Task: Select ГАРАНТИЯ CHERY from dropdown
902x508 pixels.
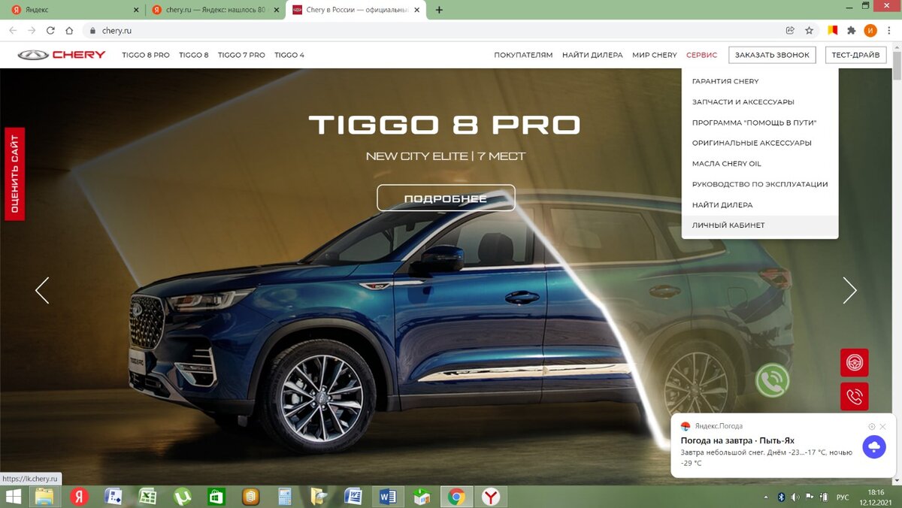Action: click(x=760, y=81)
